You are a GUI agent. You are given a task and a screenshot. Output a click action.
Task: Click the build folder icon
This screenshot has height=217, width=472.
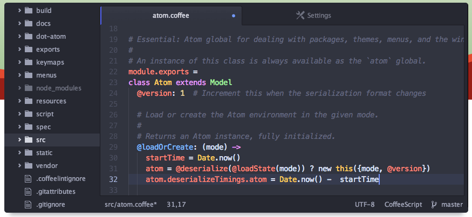28,11
